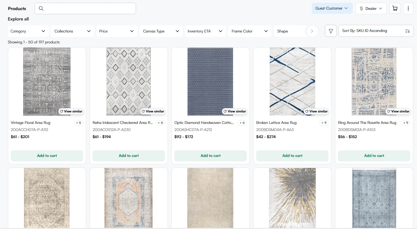Open the shopping cart icon
The height and width of the screenshot is (229, 417).
(395, 8)
